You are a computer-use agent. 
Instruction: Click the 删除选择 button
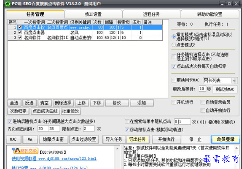pos(63,103)
